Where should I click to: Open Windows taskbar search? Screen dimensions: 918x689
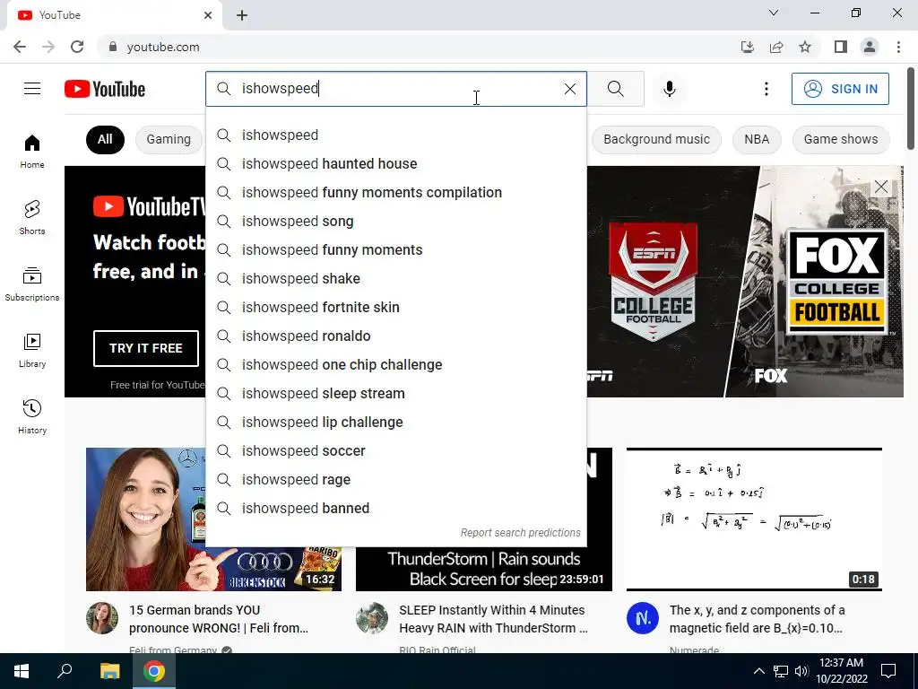coord(65,671)
